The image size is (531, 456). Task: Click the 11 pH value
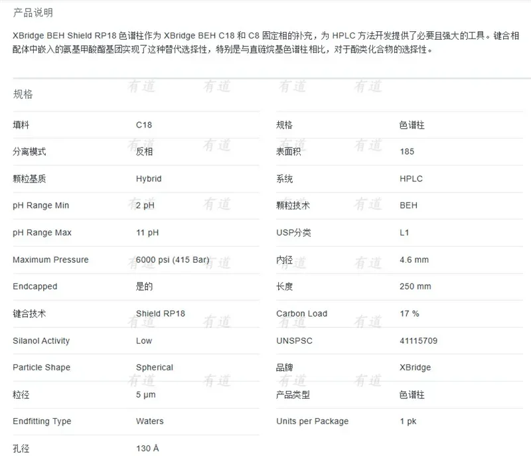point(147,232)
